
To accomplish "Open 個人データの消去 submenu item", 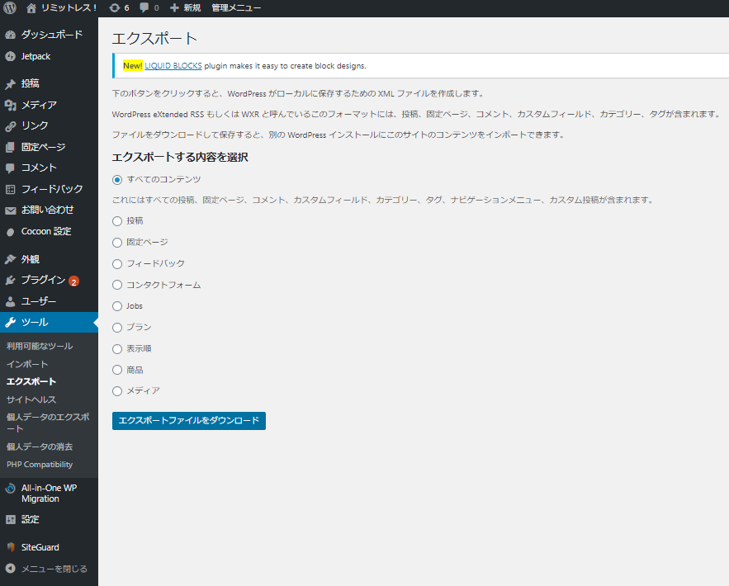I will 40,447.
